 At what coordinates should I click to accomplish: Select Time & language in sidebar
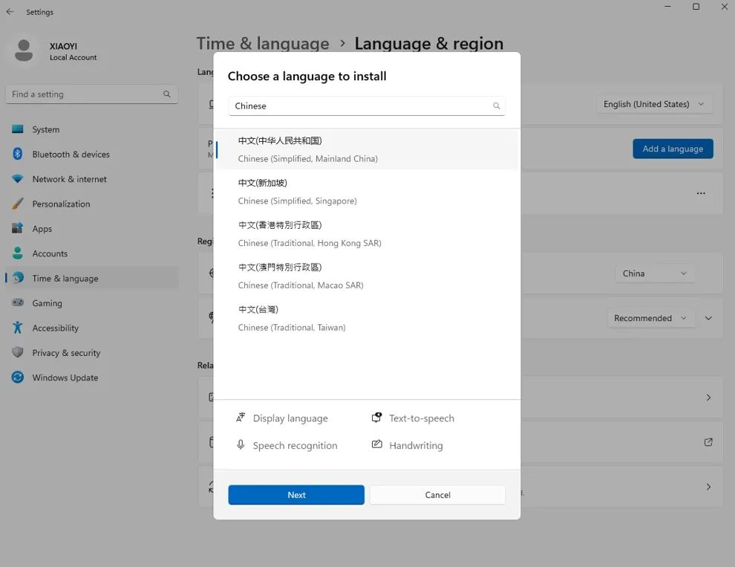point(91,279)
